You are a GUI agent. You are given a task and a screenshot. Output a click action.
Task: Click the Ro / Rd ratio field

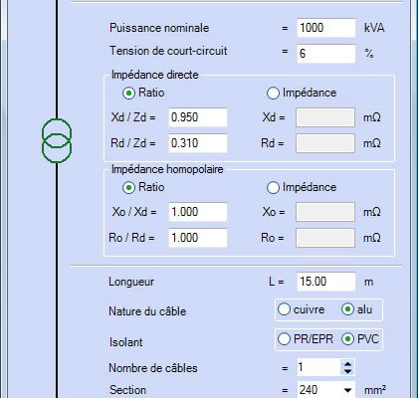(198, 238)
